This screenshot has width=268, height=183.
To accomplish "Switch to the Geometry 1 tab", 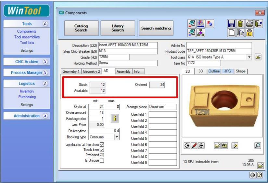I will [71, 71].
